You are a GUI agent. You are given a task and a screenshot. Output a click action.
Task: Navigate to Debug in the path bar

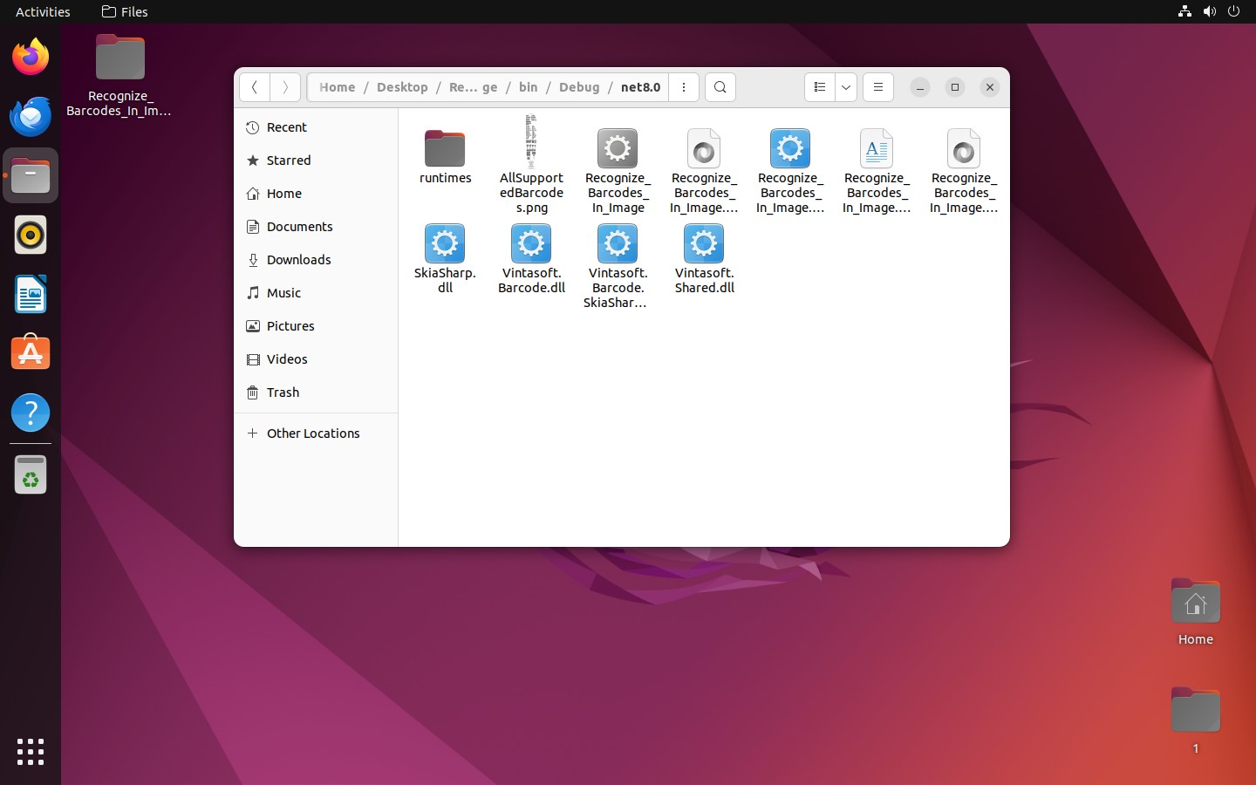(x=579, y=87)
